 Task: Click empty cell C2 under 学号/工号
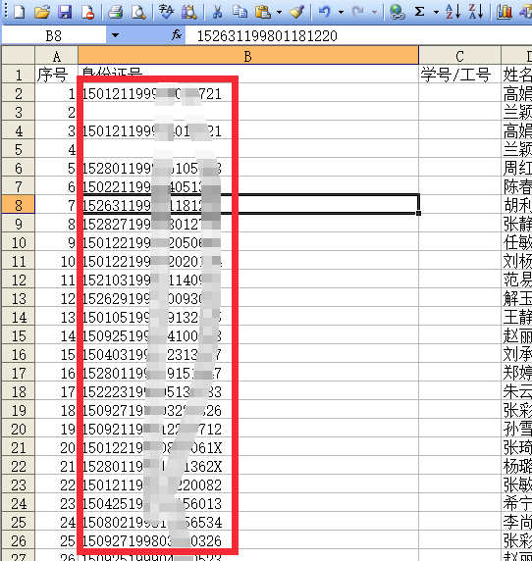tap(459, 93)
